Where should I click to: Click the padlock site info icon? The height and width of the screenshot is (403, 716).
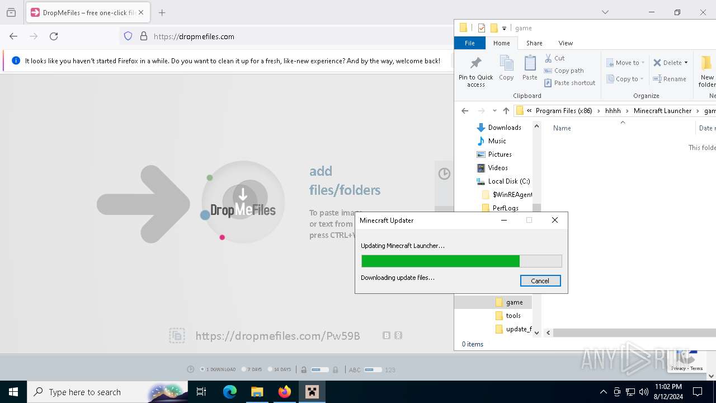tap(144, 36)
